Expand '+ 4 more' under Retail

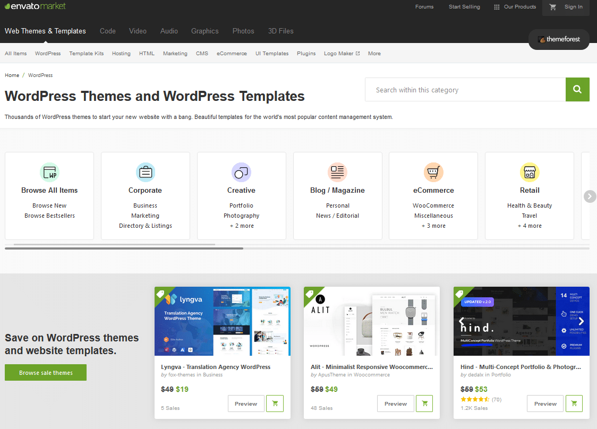[530, 226]
